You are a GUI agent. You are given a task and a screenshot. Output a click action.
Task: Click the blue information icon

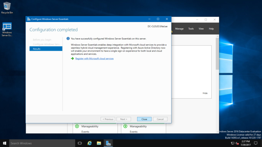coord(68,39)
